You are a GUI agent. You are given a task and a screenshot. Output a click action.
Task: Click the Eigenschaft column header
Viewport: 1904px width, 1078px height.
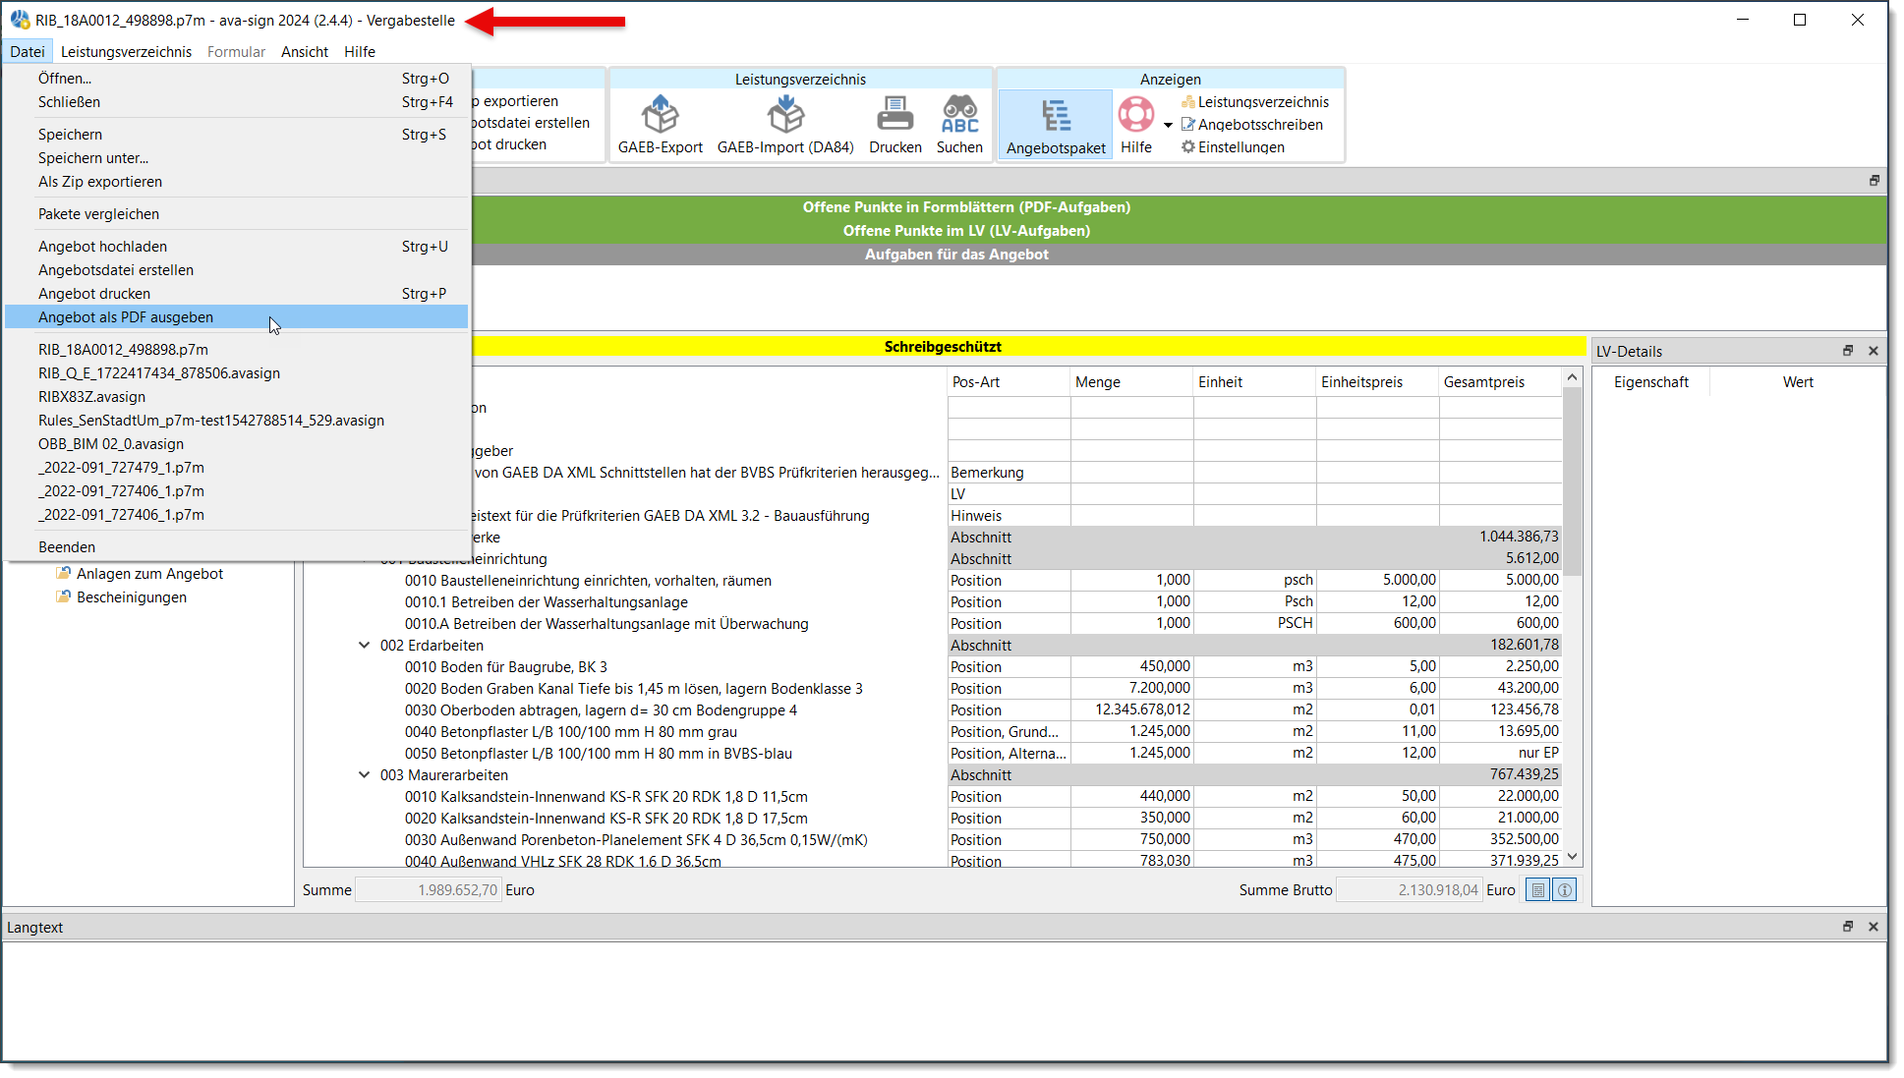(1650, 382)
